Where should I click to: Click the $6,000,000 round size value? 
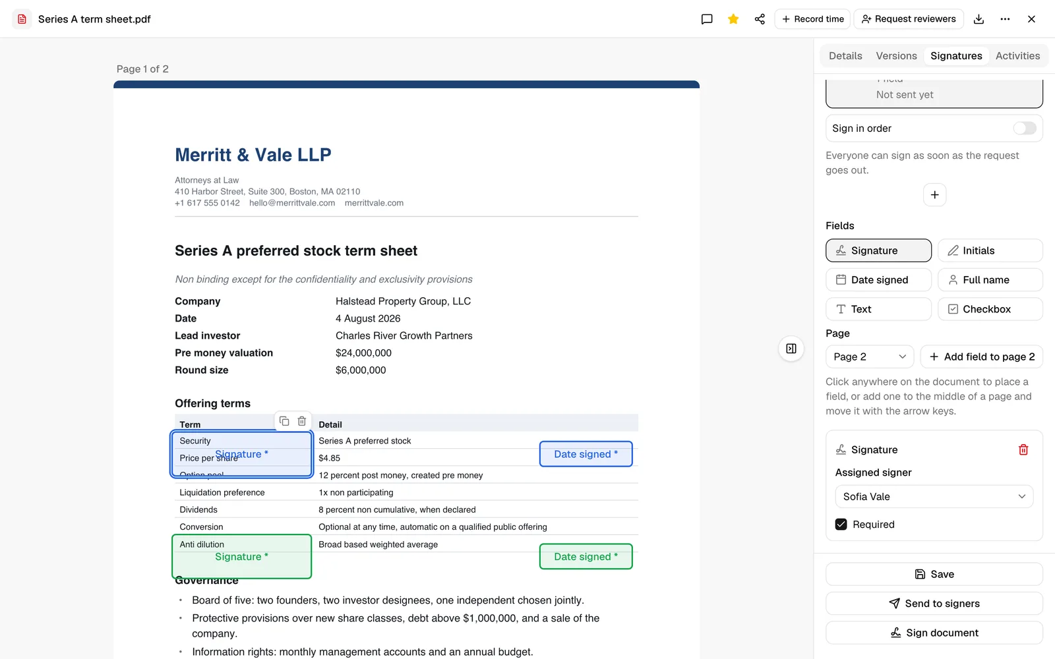coord(361,370)
